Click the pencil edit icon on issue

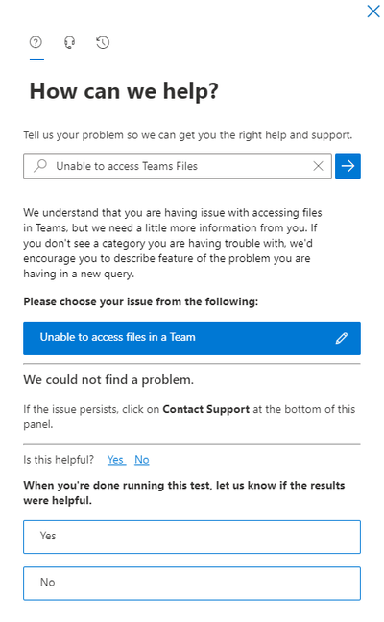(342, 338)
